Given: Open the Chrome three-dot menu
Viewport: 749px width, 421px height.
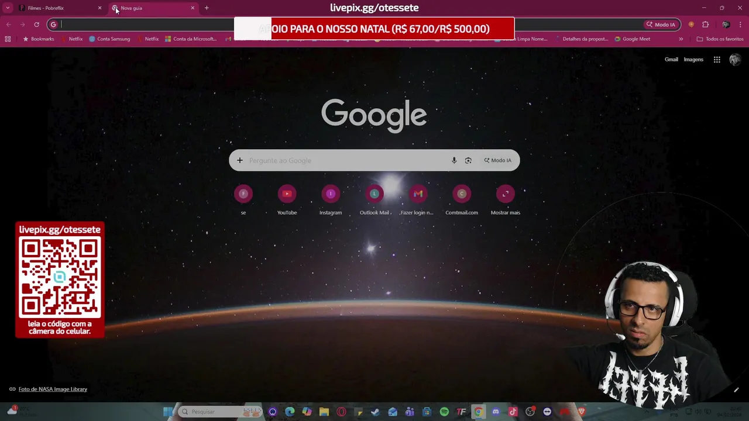Looking at the screenshot, I should click(x=741, y=25).
